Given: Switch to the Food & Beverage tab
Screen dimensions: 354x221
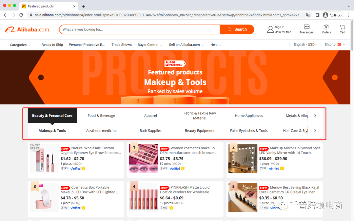Looking at the screenshot, I should click(x=101, y=116).
